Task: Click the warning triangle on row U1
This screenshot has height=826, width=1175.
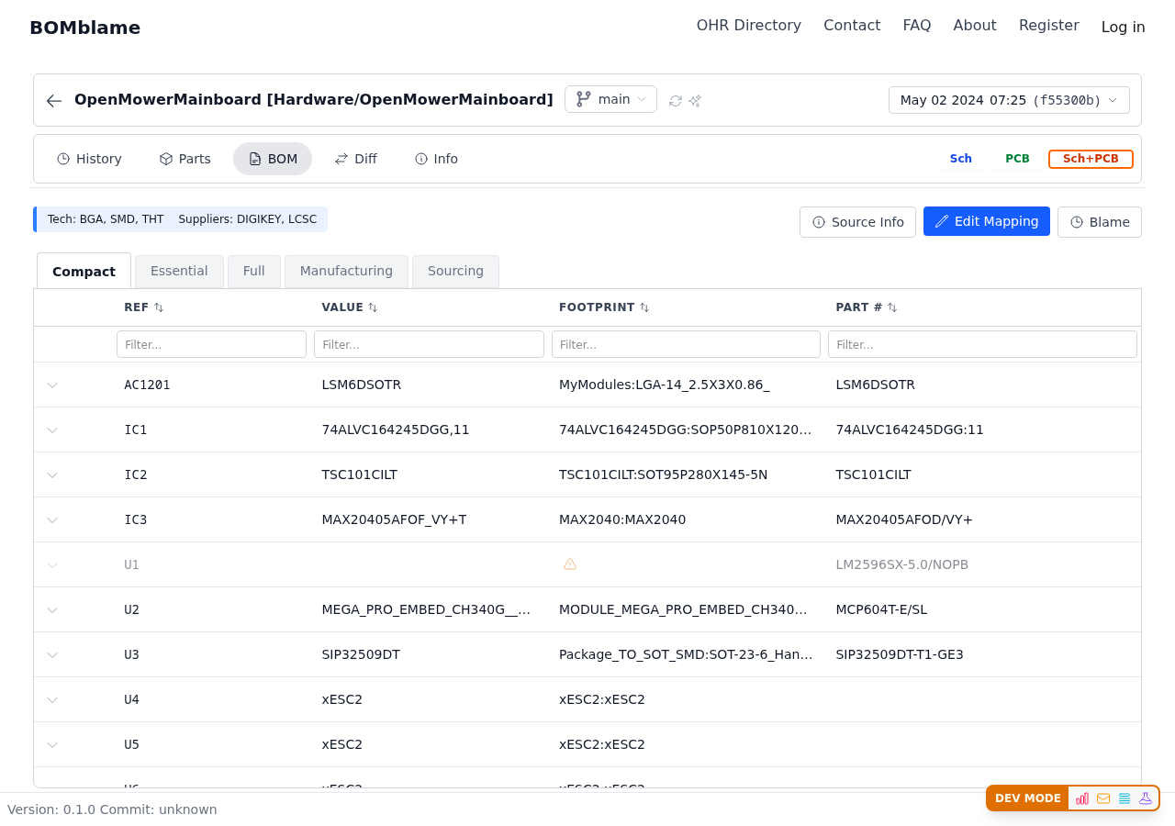Action: 570,564
